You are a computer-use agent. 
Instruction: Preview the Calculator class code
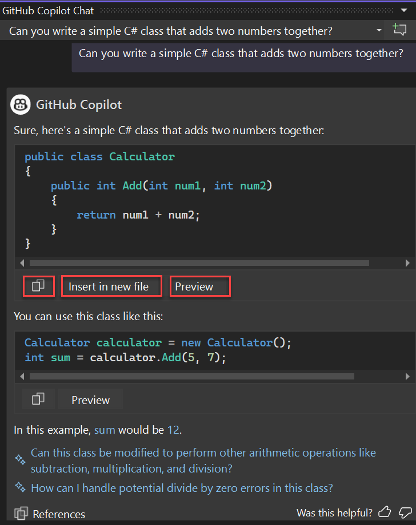[199, 286]
